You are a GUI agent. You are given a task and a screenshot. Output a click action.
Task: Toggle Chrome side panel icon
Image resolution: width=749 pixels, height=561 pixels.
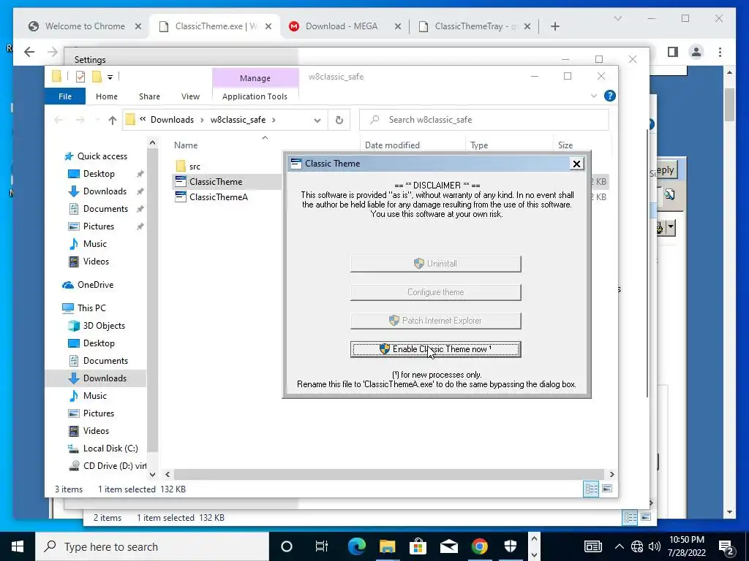(x=673, y=52)
